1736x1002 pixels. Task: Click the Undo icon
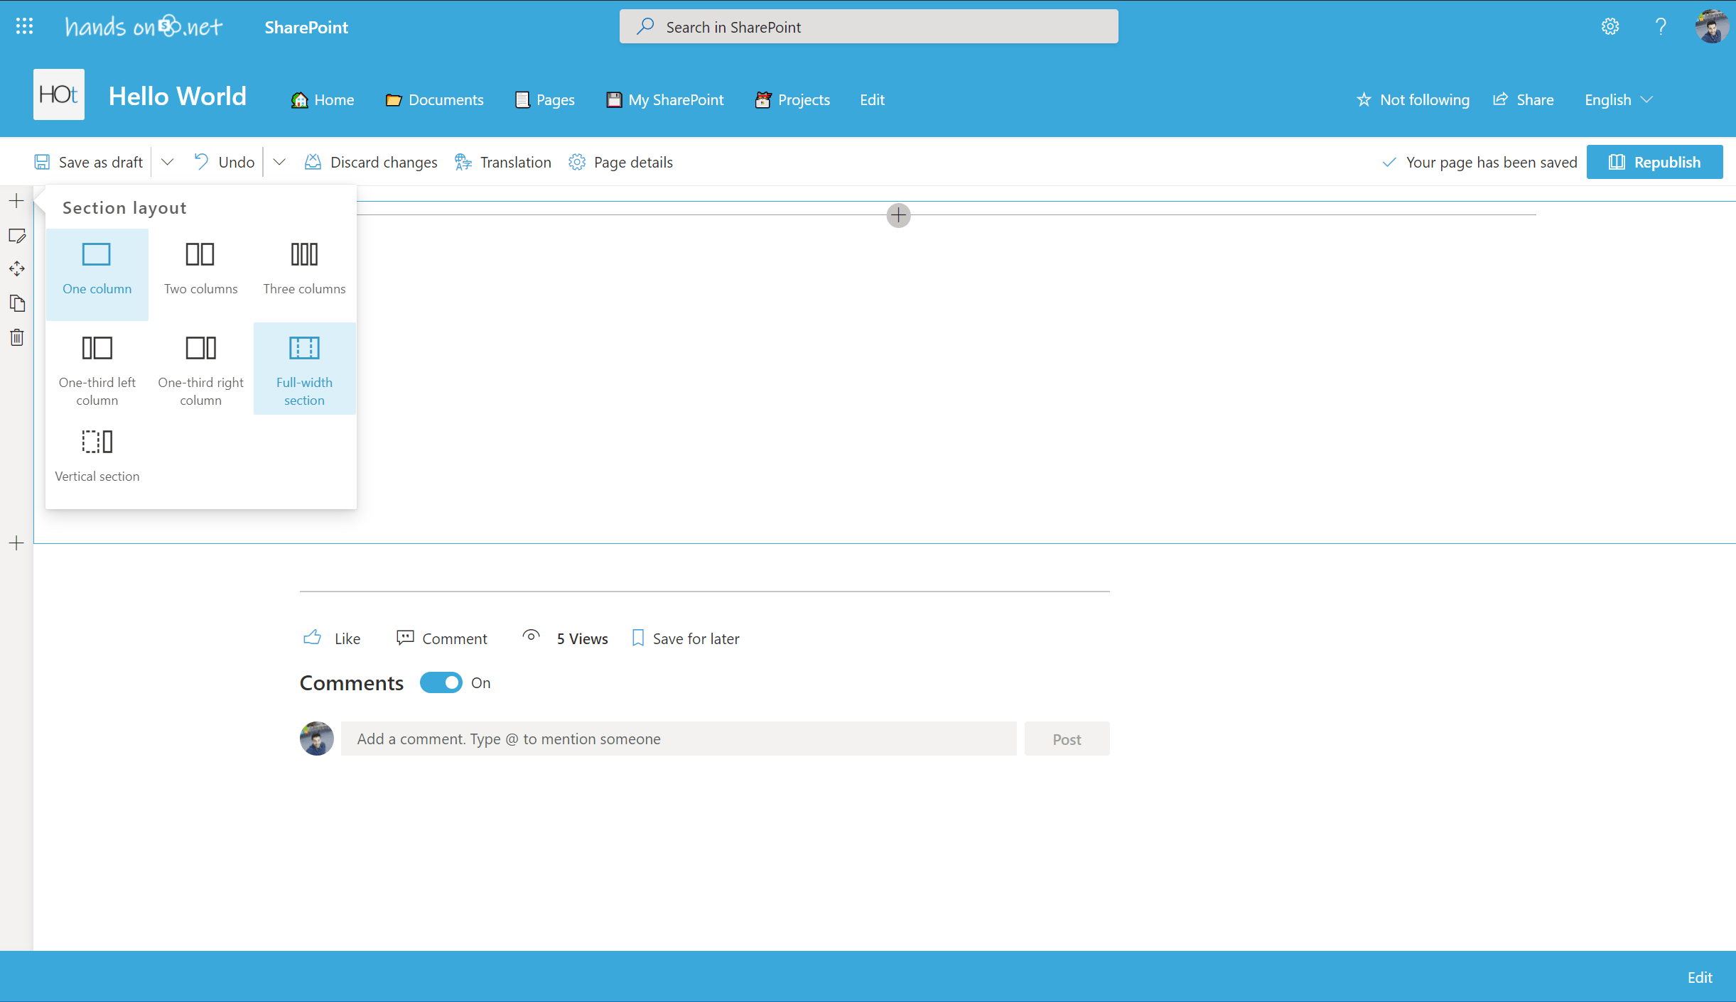202,161
